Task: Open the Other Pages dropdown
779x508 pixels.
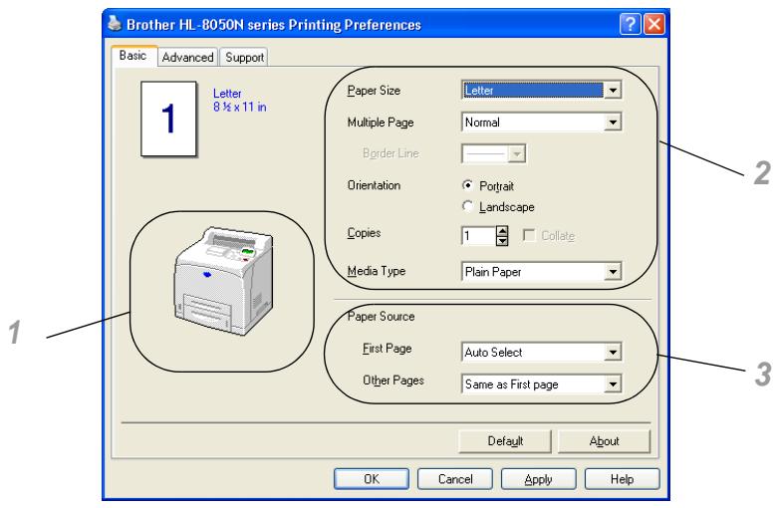Action: [613, 383]
